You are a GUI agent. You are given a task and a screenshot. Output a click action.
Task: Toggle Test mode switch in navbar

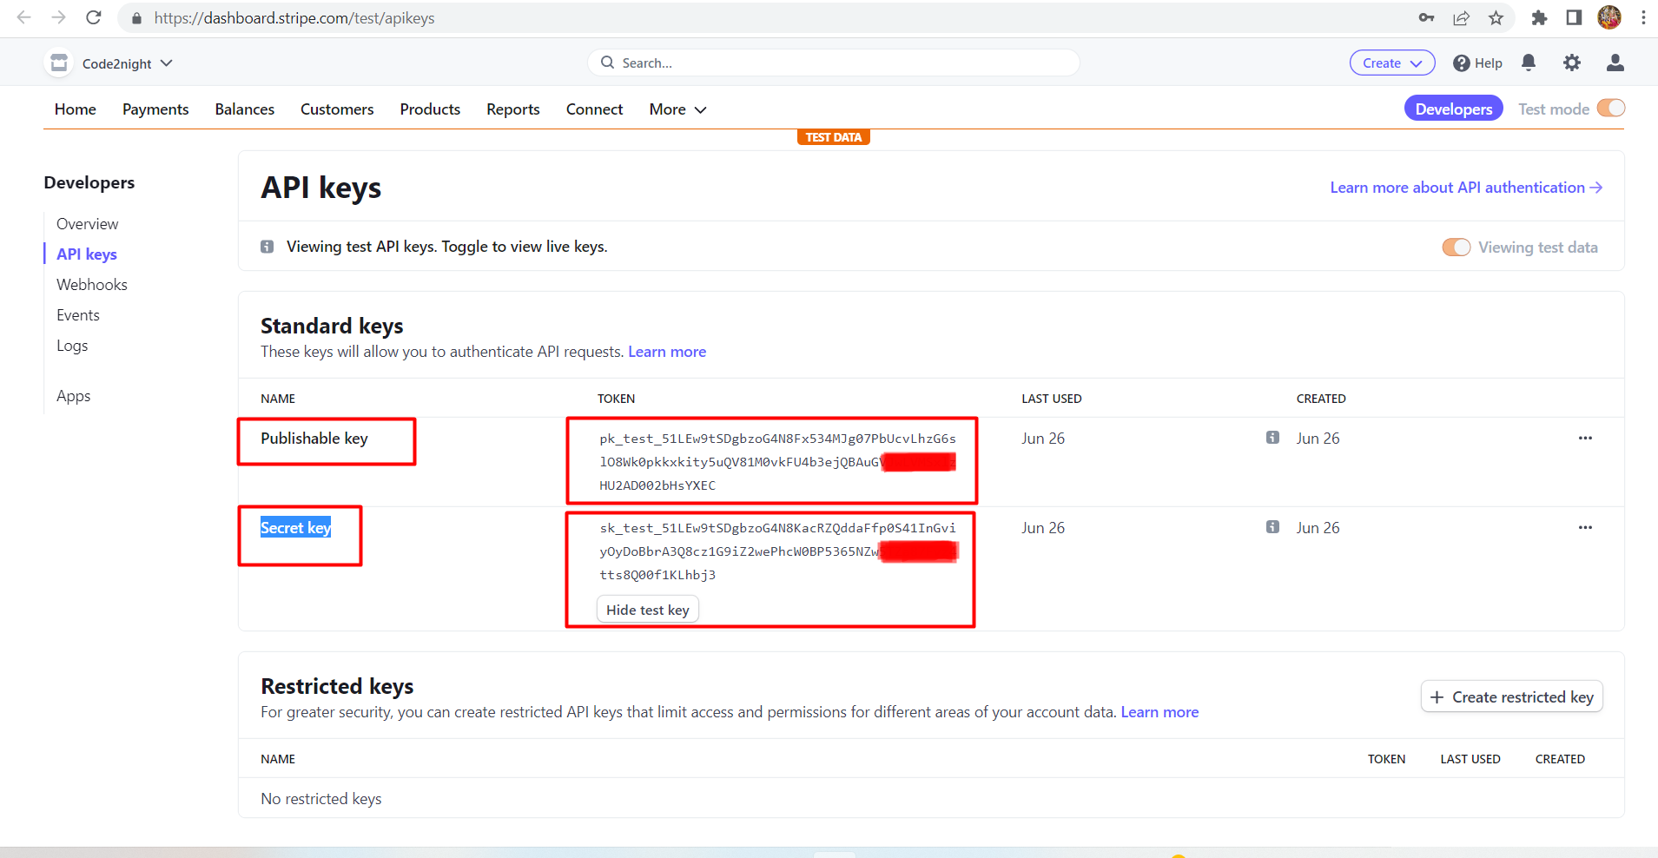(x=1611, y=109)
